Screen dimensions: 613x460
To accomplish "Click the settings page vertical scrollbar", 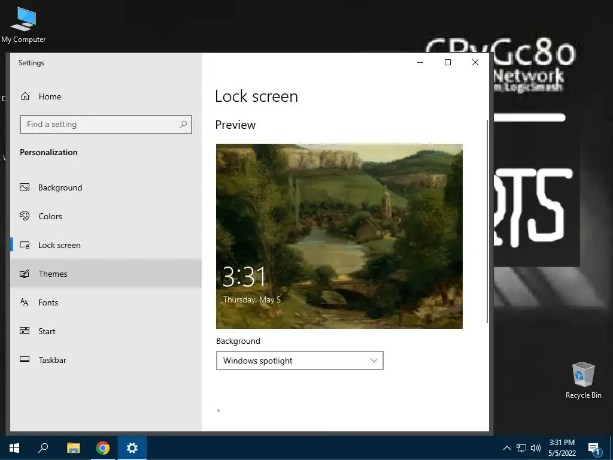I will (x=487, y=221).
